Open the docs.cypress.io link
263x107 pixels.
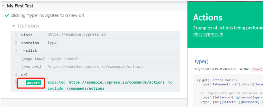coord(208,34)
